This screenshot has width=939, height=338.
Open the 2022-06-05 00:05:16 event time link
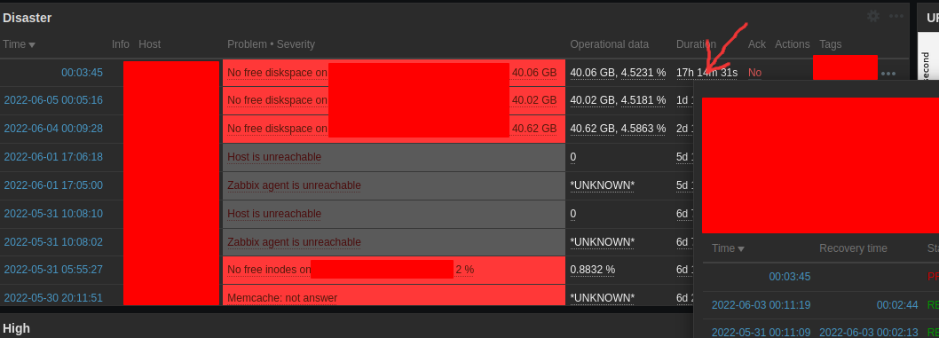pyautogui.click(x=53, y=100)
